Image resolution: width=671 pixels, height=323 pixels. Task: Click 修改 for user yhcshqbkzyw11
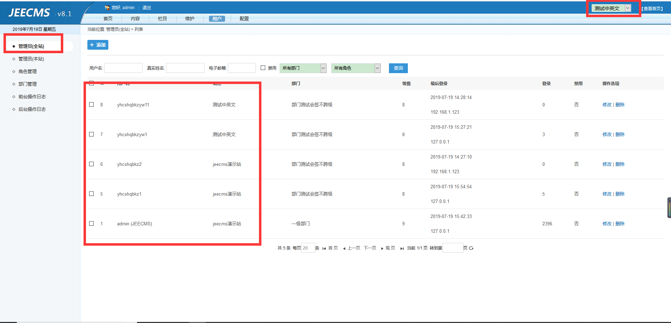(607, 105)
